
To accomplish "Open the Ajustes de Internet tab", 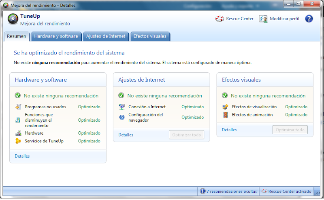I will coord(106,36).
